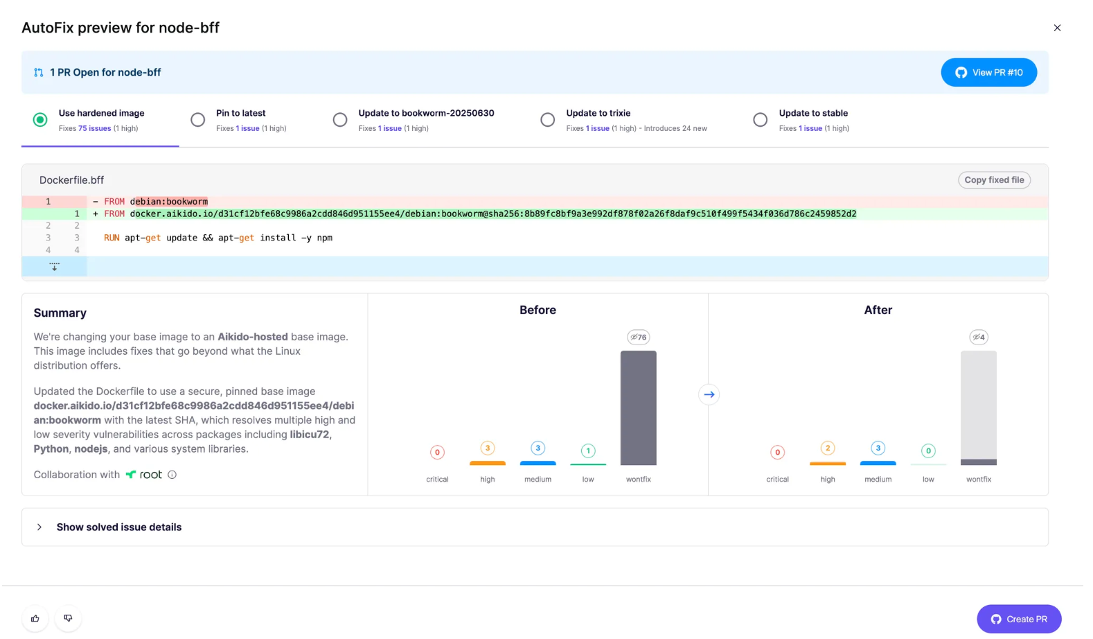
Task: Click the Before medium count badge 3
Action: 537,448
